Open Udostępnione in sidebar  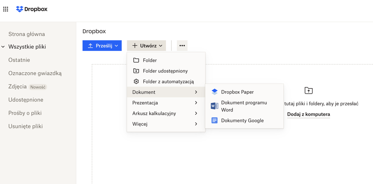click(26, 100)
